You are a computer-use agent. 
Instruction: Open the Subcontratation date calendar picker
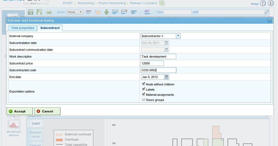point(166,43)
